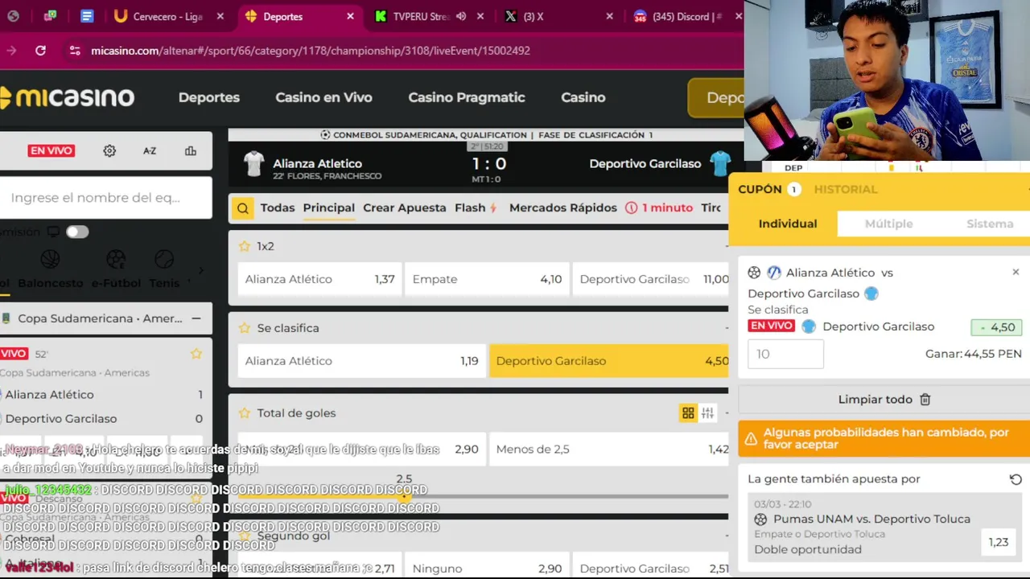
Task: Accept changed odds in orange warning banner
Action: click(884, 439)
